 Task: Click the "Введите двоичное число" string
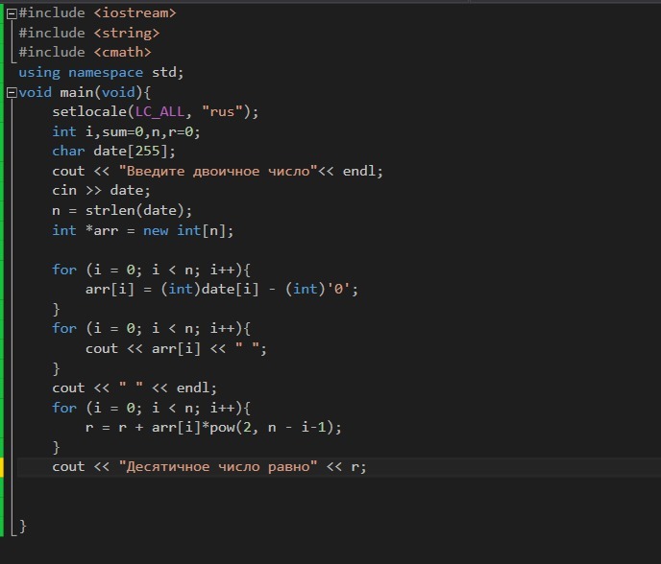point(218,171)
